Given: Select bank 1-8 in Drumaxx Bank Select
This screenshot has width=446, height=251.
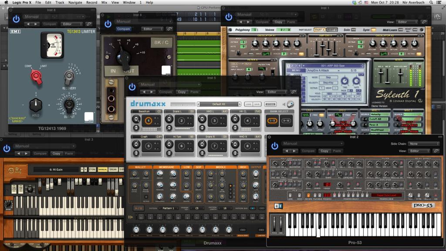Looking at the screenshot, I should [x=272, y=121].
